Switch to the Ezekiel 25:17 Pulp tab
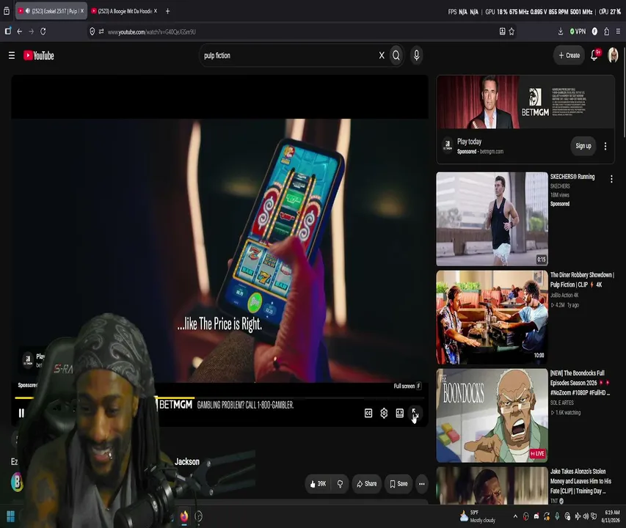This screenshot has height=528, width=626. pos(51,11)
